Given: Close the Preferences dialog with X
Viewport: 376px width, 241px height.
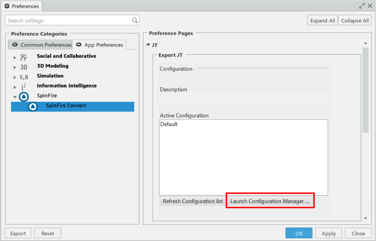Looking at the screenshot, I should pyautogui.click(x=370, y=6).
